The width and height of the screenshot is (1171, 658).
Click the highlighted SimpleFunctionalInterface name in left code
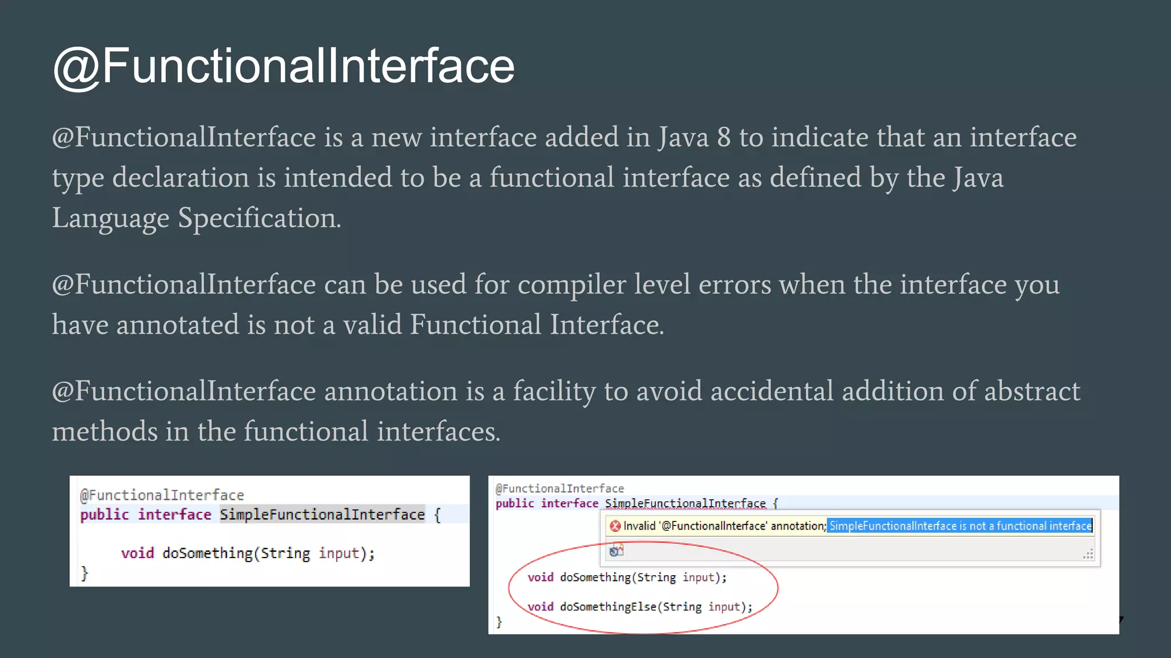point(322,515)
